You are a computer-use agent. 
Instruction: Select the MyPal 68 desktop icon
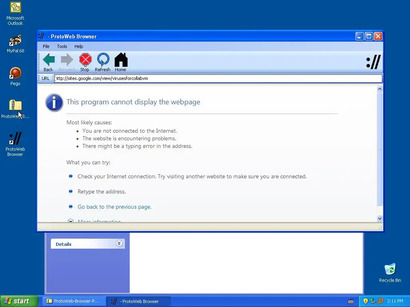coord(15,44)
